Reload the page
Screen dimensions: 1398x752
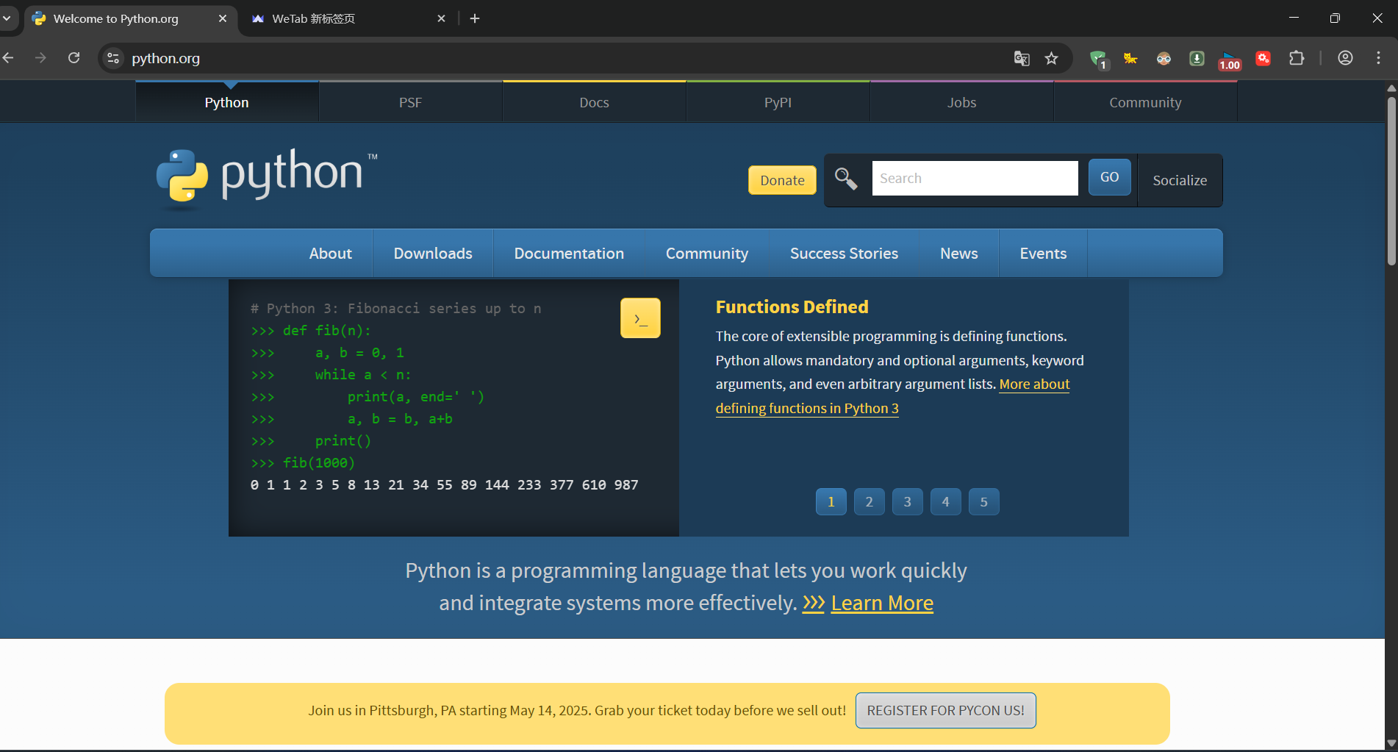74,58
